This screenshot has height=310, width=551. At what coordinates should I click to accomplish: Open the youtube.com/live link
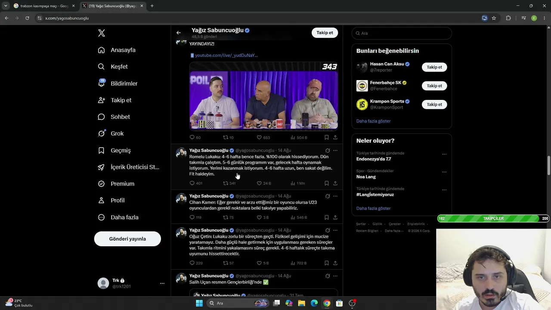point(226,55)
